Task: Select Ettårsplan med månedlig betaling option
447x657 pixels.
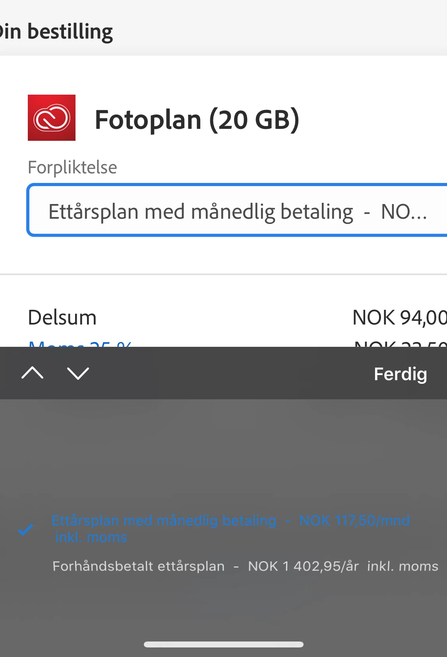Action: pyautogui.click(x=230, y=529)
